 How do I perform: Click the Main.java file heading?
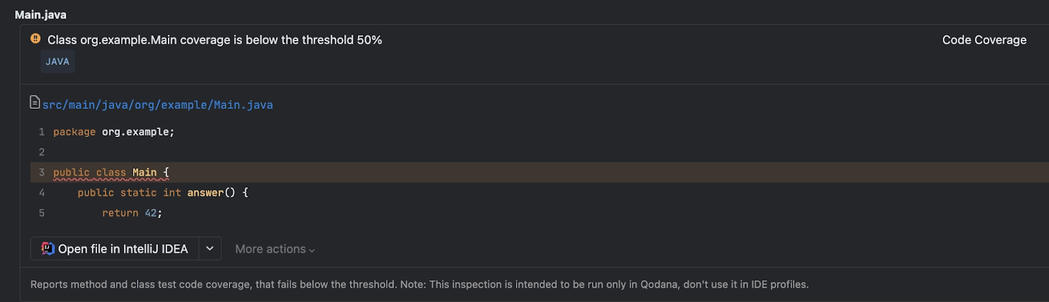(x=41, y=14)
